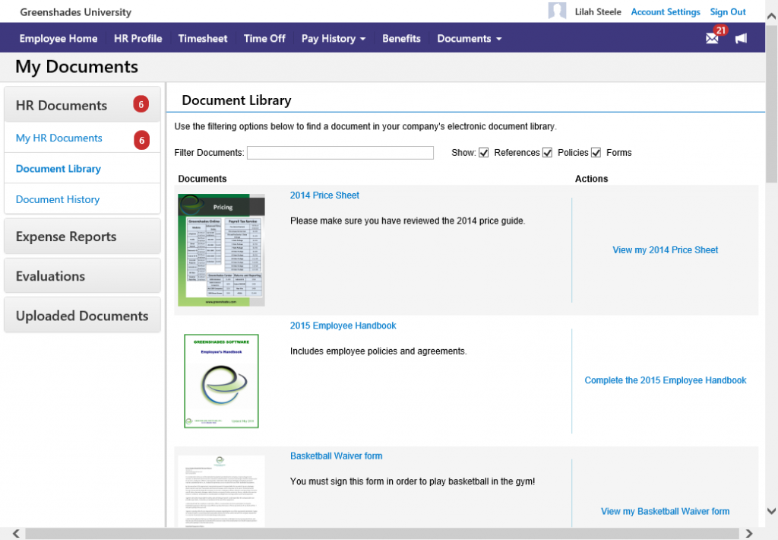Click the horizontal scrollbar thumb
This screenshot has height=540, width=778.
[x=382, y=534]
